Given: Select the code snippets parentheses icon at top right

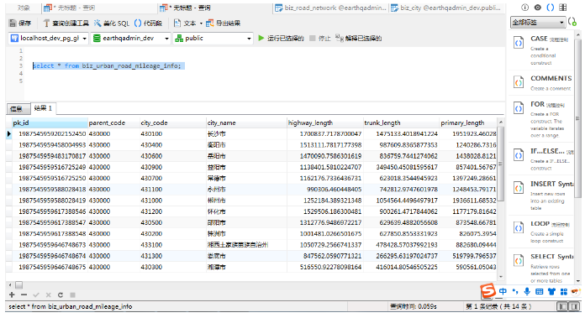Looking at the screenshot, I should point(551,8).
